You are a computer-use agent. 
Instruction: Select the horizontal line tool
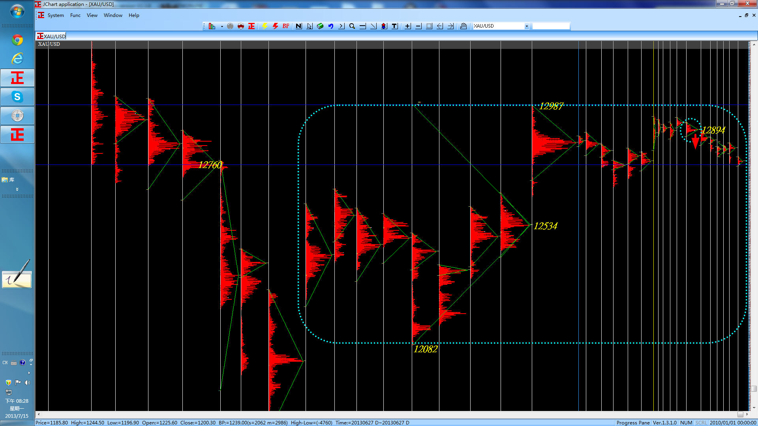click(363, 26)
